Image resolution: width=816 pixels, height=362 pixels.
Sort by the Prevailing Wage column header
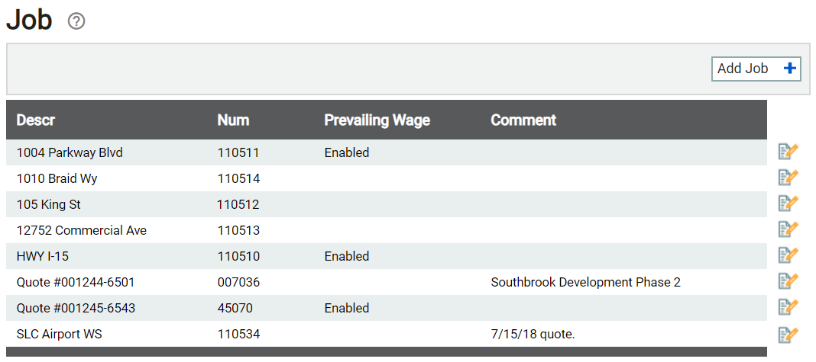click(377, 120)
